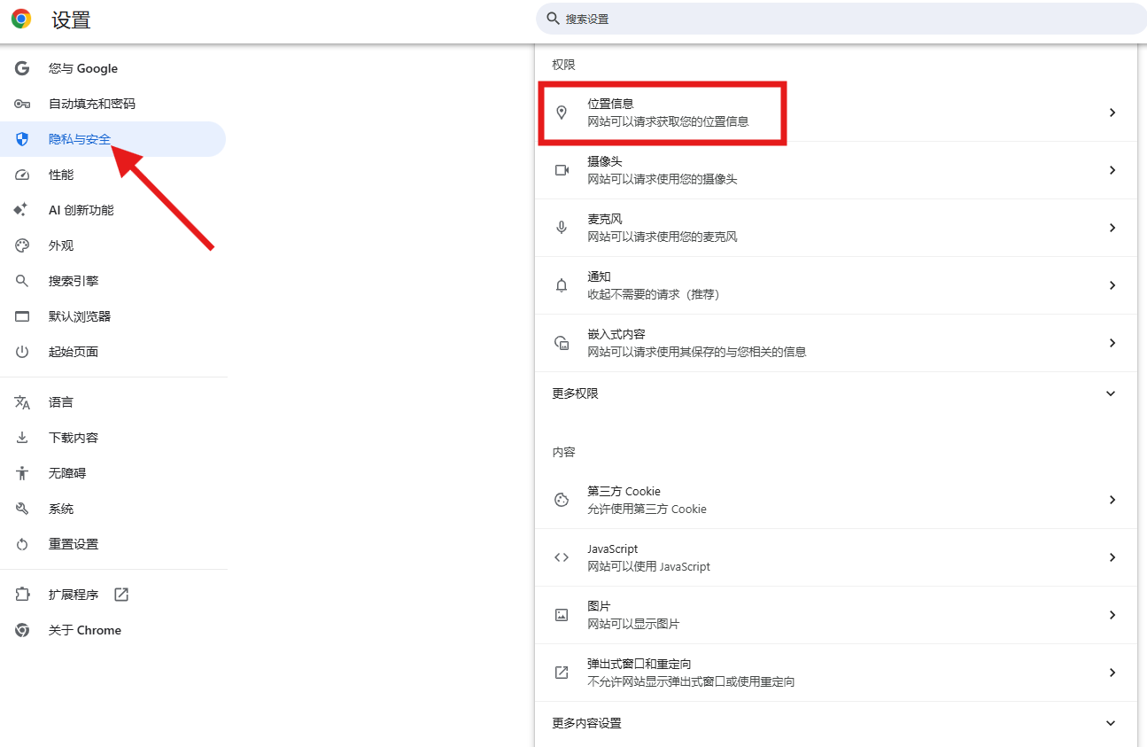
Task: Click the external link icon beside 扩展程序
Action: (121, 595)
